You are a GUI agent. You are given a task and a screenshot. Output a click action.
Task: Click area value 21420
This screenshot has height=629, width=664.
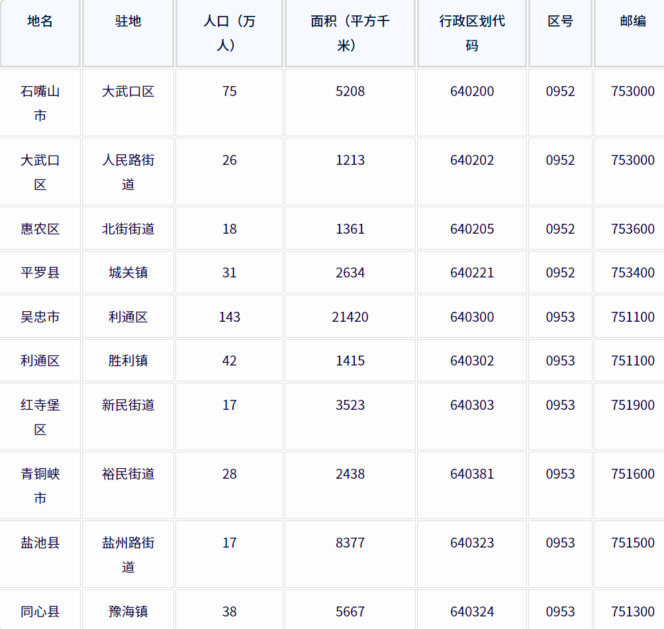pyautogui.click(x=350, y=317)
